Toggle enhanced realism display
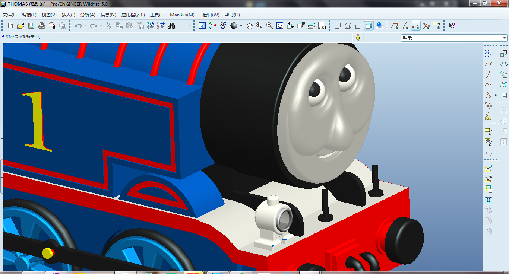 (379, 26)
